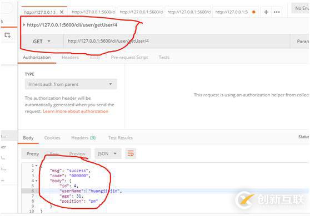
Task: Toggle the wrap lines icon beside JSON
Action: click(131, 153)
